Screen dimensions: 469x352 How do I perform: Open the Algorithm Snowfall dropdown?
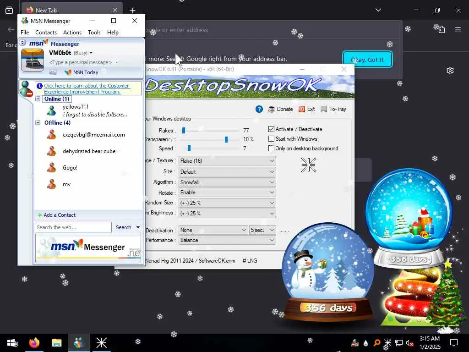click(x=227, y=182)
